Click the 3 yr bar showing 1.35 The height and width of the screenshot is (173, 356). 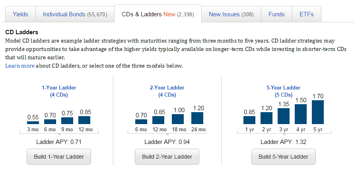point(284,116)
